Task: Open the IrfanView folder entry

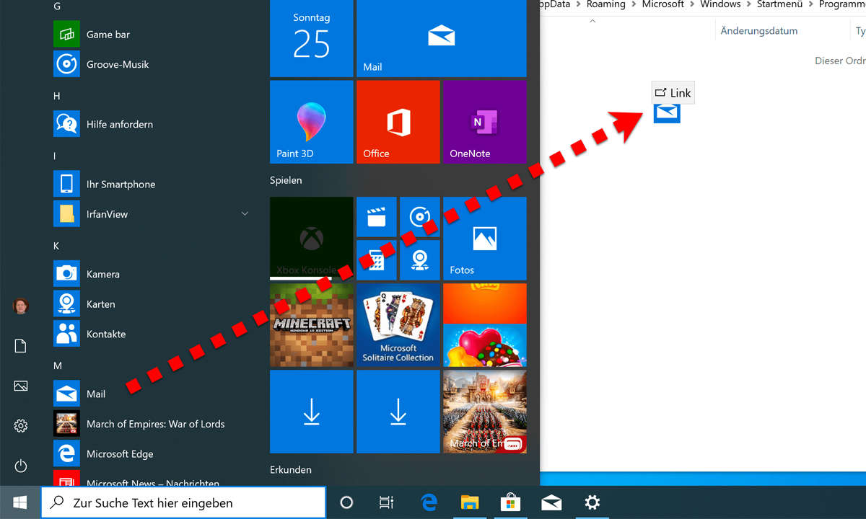Action: tap(152, 214)
